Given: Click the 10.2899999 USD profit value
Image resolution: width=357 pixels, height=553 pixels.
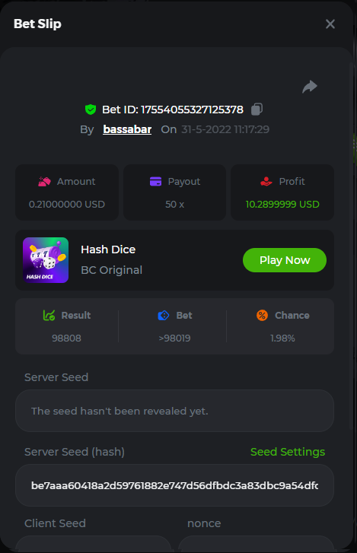Looking at the screenshot, I should (x=282, y=205).
